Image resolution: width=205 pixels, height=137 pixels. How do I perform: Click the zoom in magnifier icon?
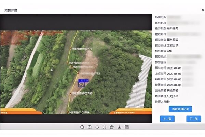point(90,127)
